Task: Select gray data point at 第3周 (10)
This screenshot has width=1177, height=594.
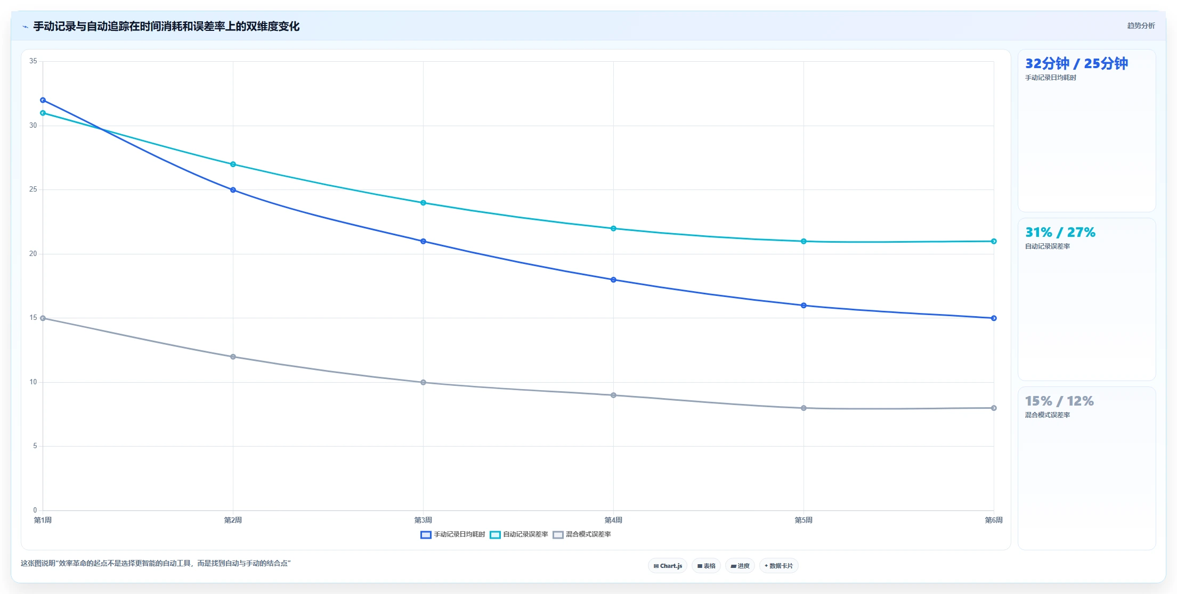Action: tap(423, 382)
